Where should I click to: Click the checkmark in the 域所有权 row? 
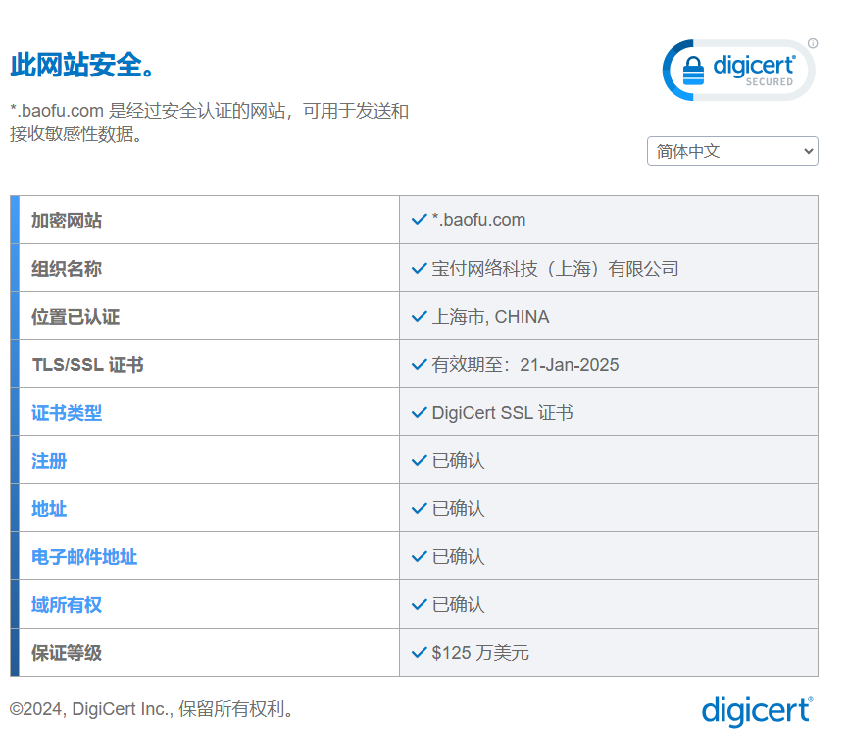pos(420,605)
